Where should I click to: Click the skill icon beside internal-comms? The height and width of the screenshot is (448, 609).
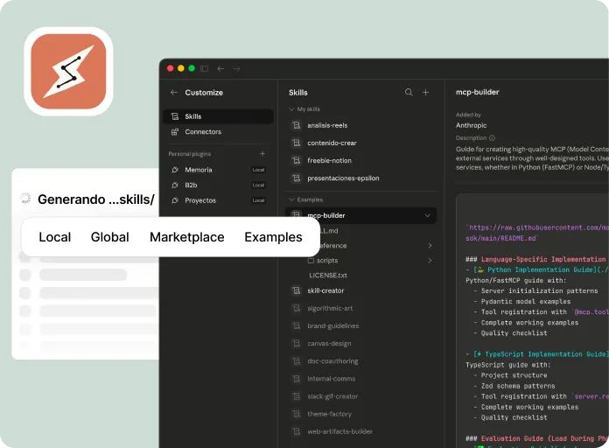[x=297, y=379]
